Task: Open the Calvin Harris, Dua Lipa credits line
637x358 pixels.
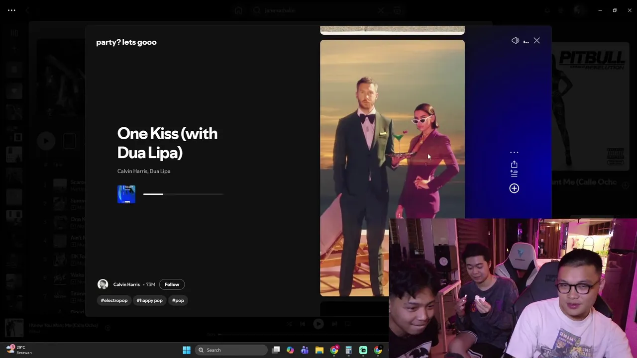Action: tap(144, 171)
